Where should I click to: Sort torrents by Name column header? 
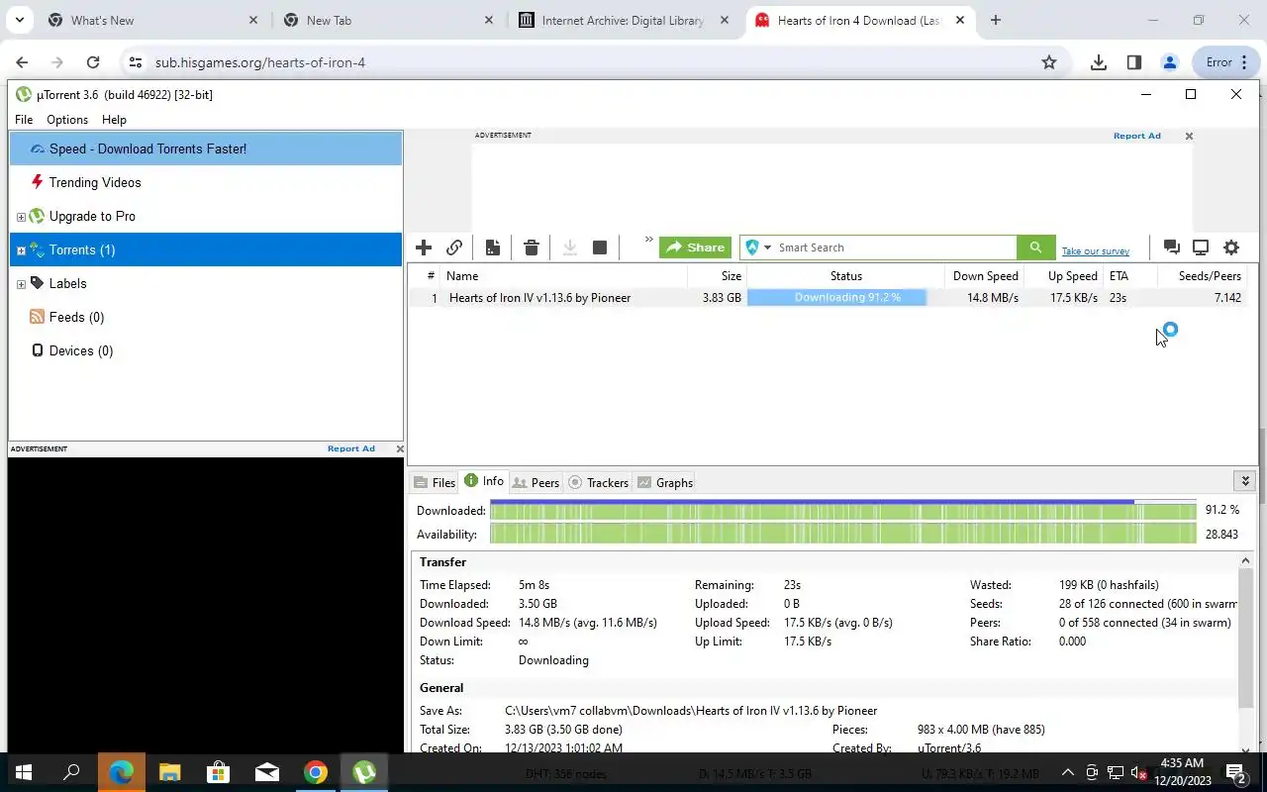coord(564,276)
